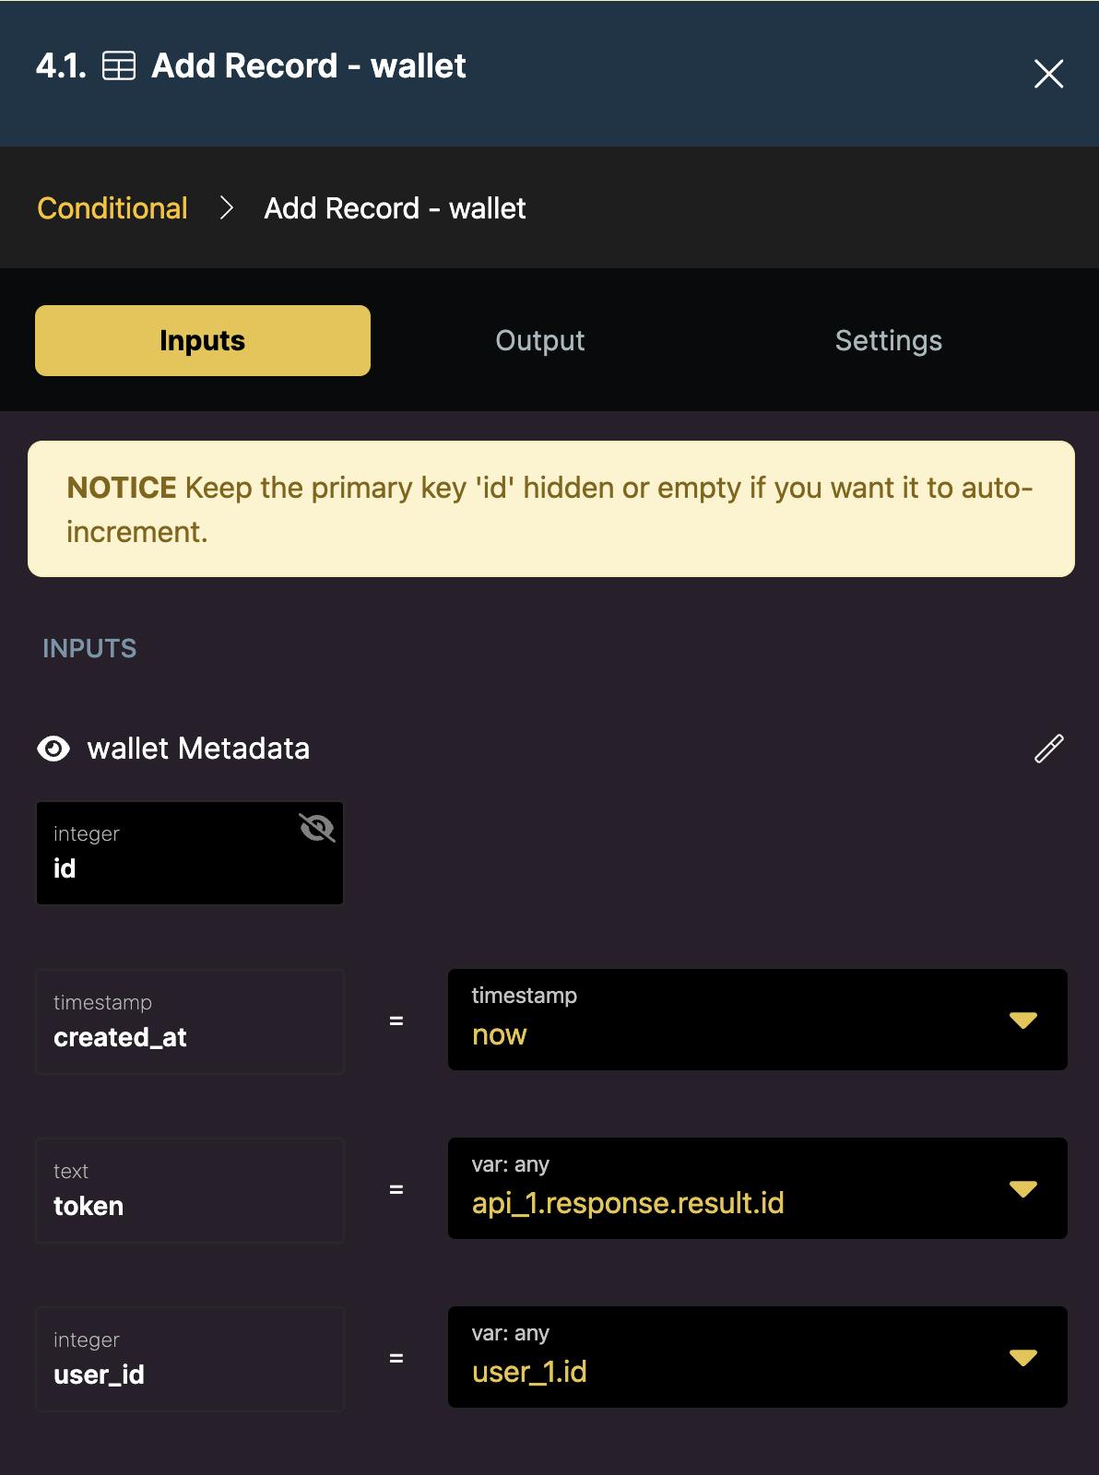Screen dimensions: 1099x1475
Task: Click the user_1.id value field
Action: 719,1357
